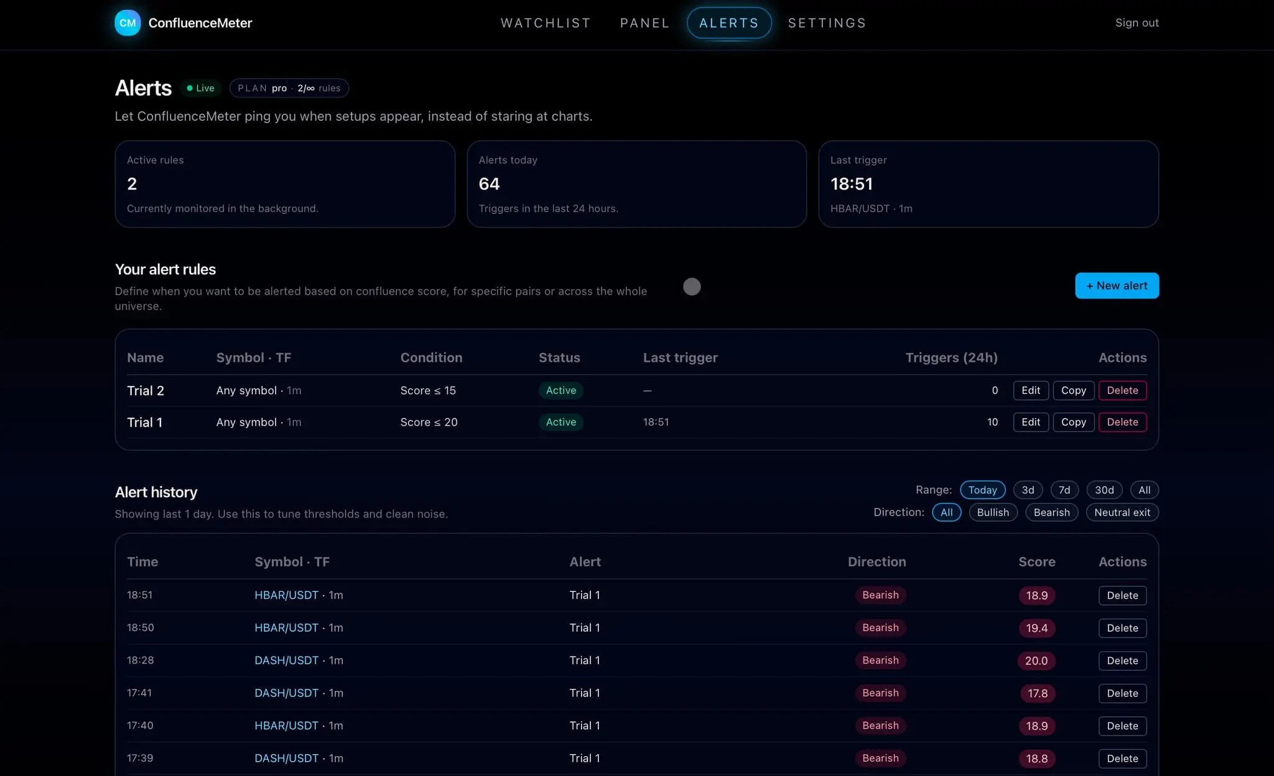Edit the Trial 1 rule

(x=1031, y=422)
